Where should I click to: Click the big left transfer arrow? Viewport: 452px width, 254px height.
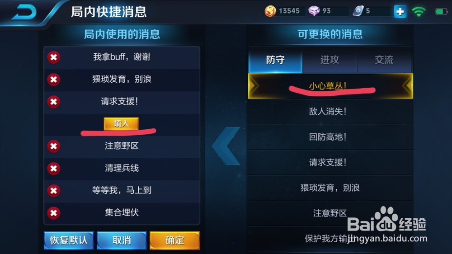[226, 146]
